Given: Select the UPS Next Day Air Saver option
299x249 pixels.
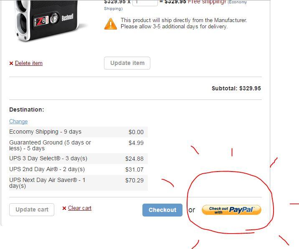Looking at the screenshot, I should point(79,183).
